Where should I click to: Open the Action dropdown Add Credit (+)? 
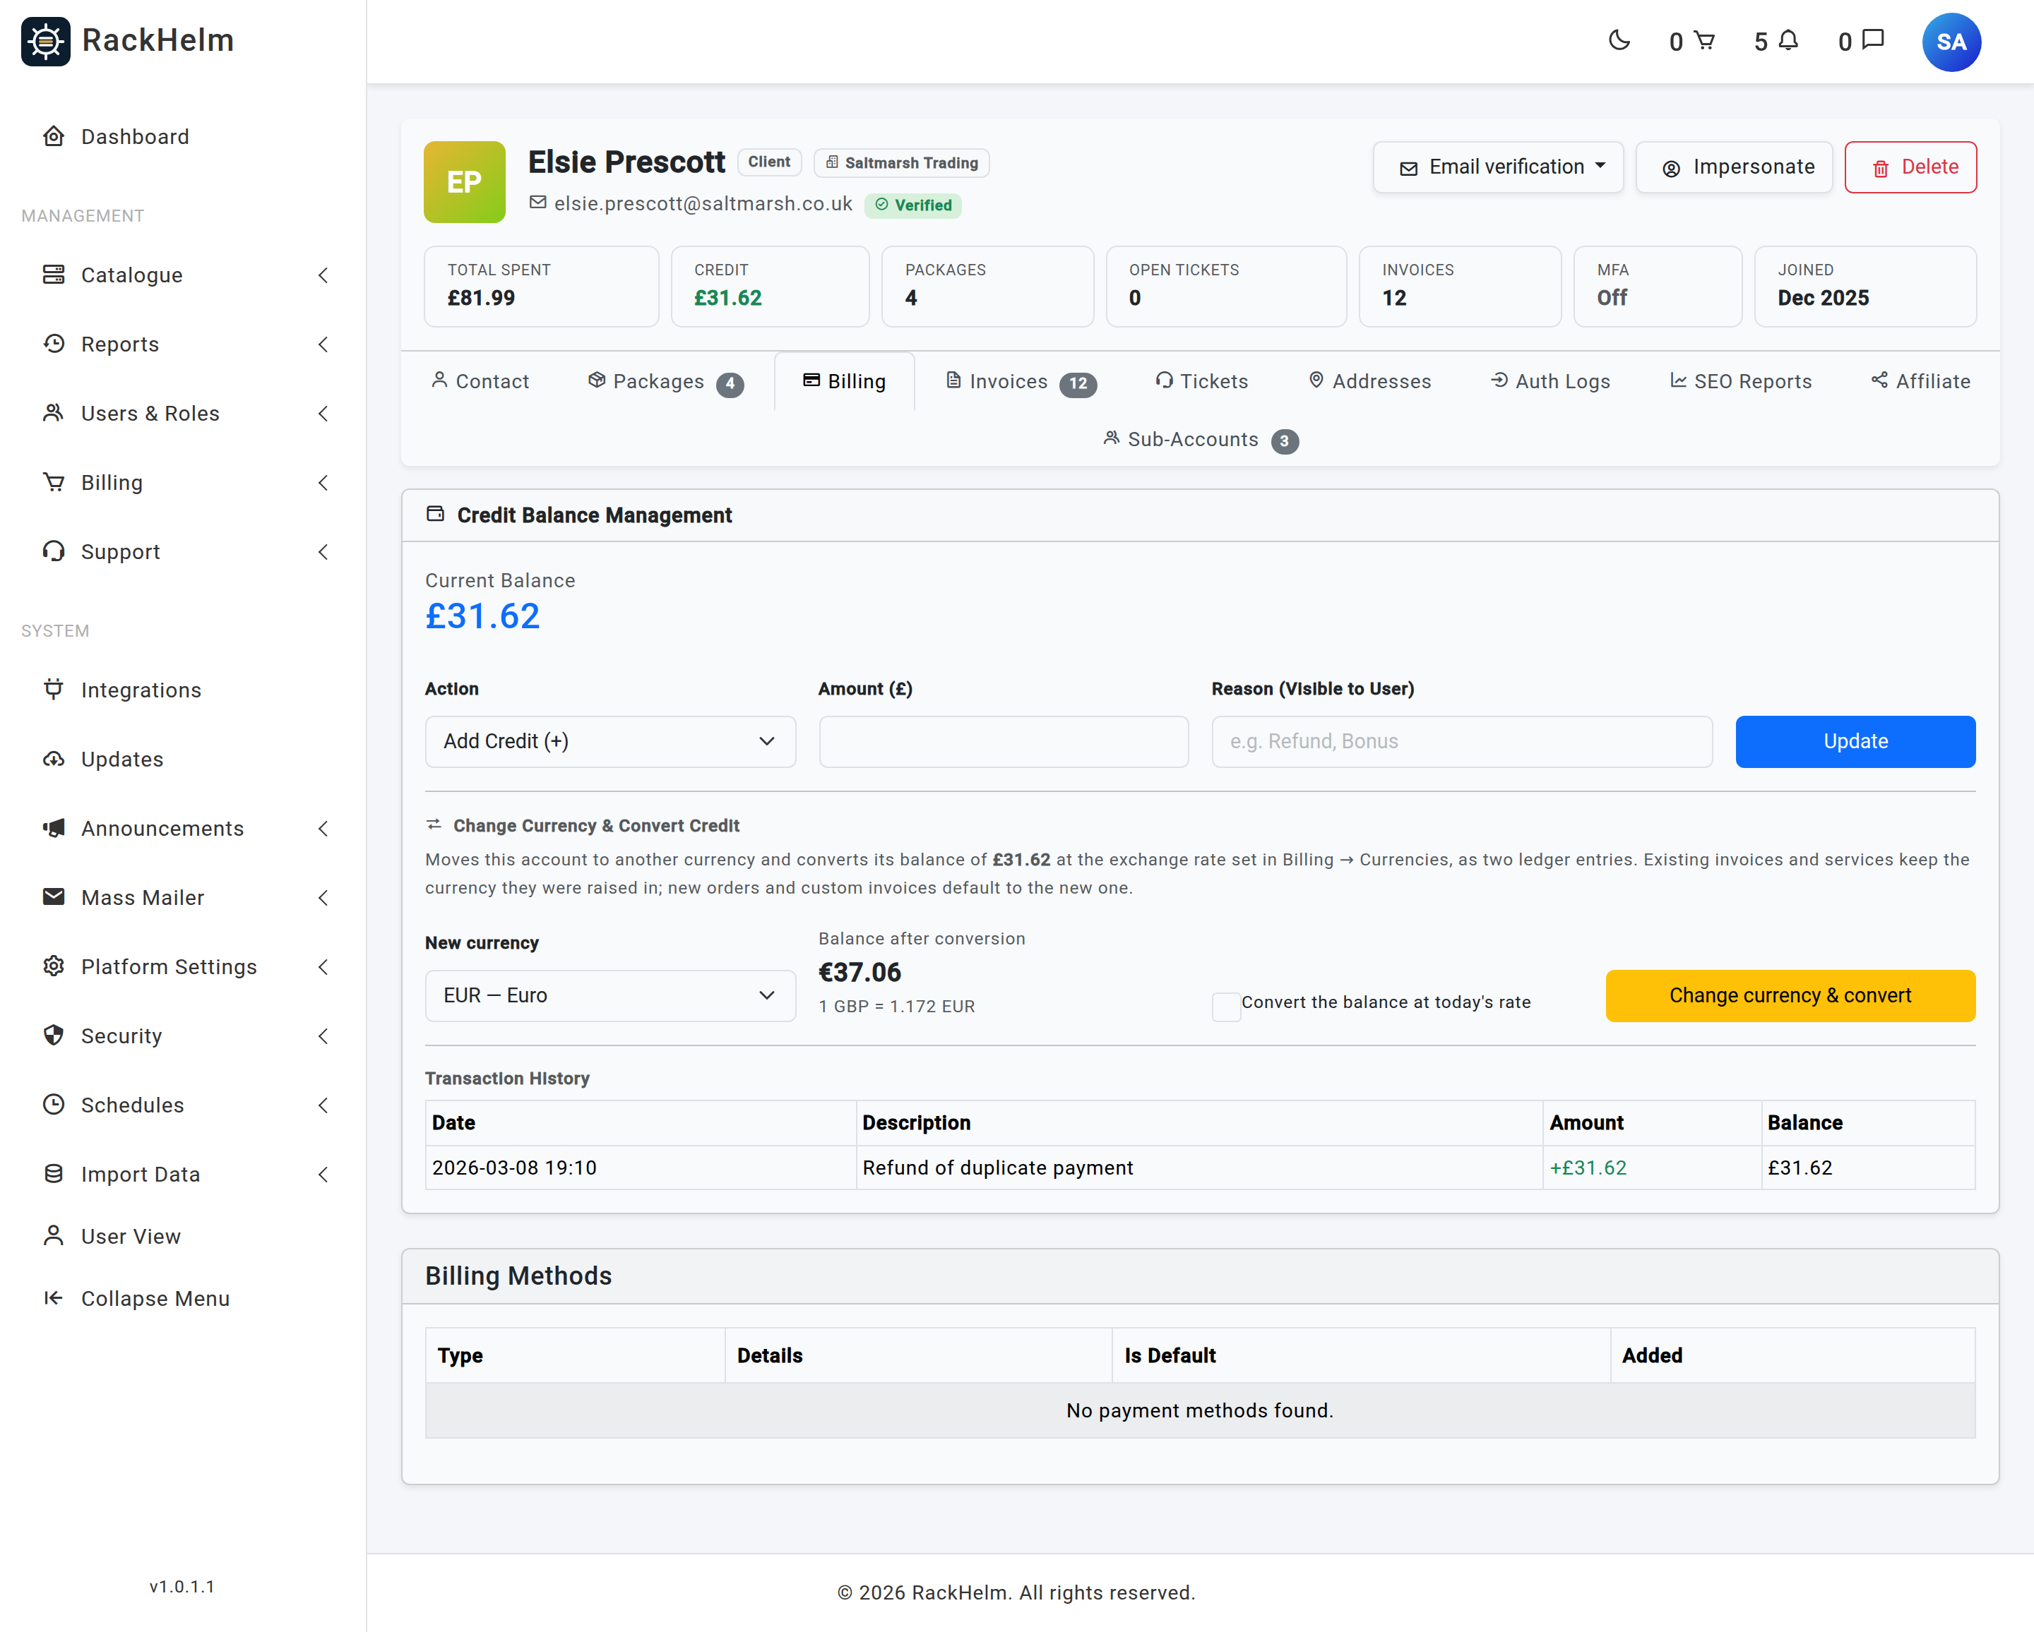pos(610,741)
